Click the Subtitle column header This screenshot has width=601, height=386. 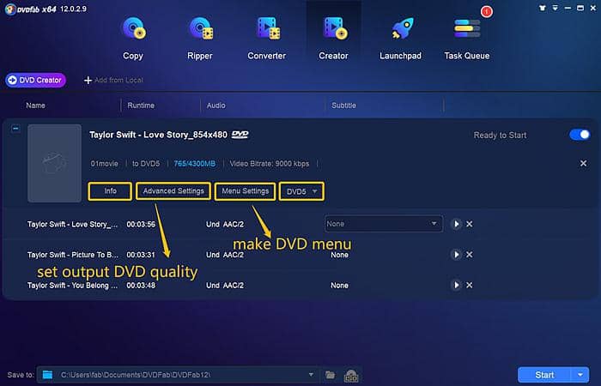343,106
